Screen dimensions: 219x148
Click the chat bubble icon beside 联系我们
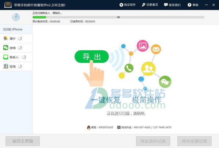(166, 5)
